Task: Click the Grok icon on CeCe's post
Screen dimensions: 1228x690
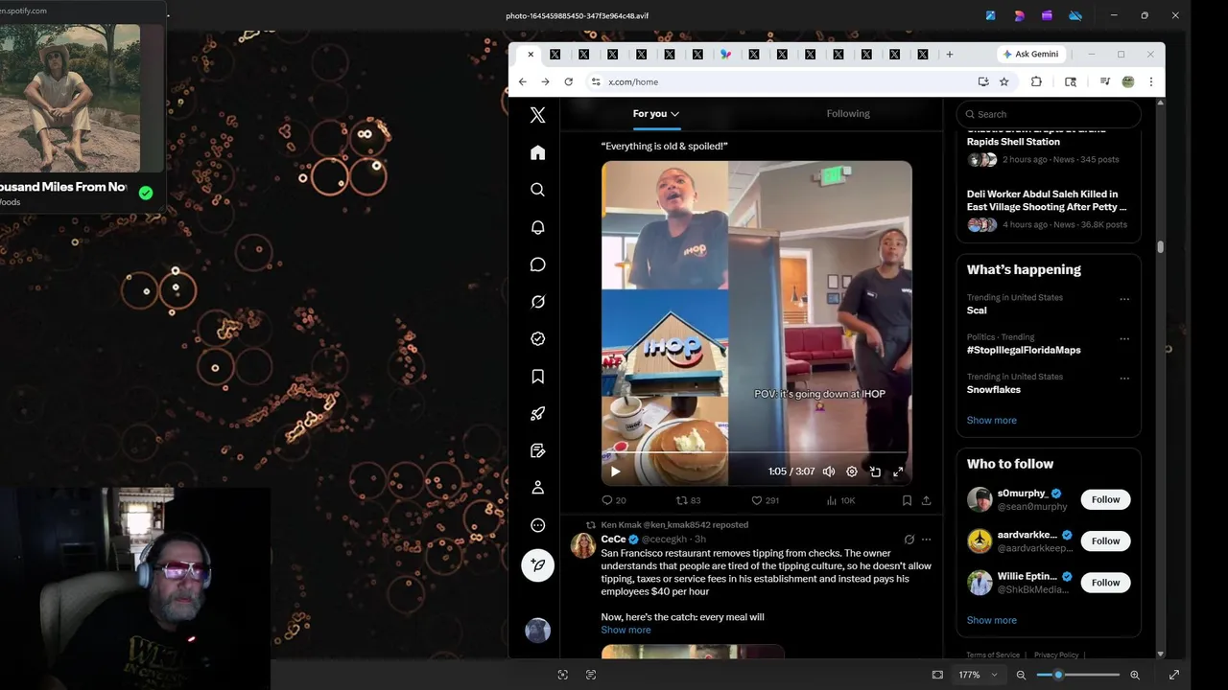Action: tap(909, 540)
